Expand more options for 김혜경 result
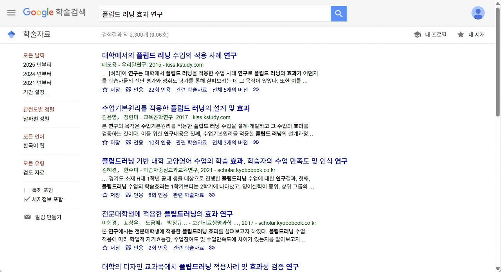The height and width of the screenshot is (272, 501). pos(212,195)
